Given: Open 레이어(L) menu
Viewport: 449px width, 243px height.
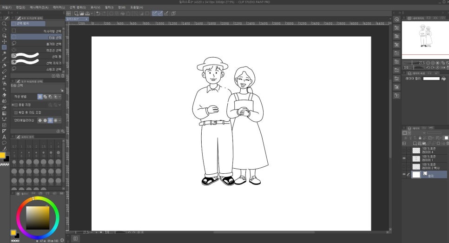Looking at the screenshot, I should 59,7.
